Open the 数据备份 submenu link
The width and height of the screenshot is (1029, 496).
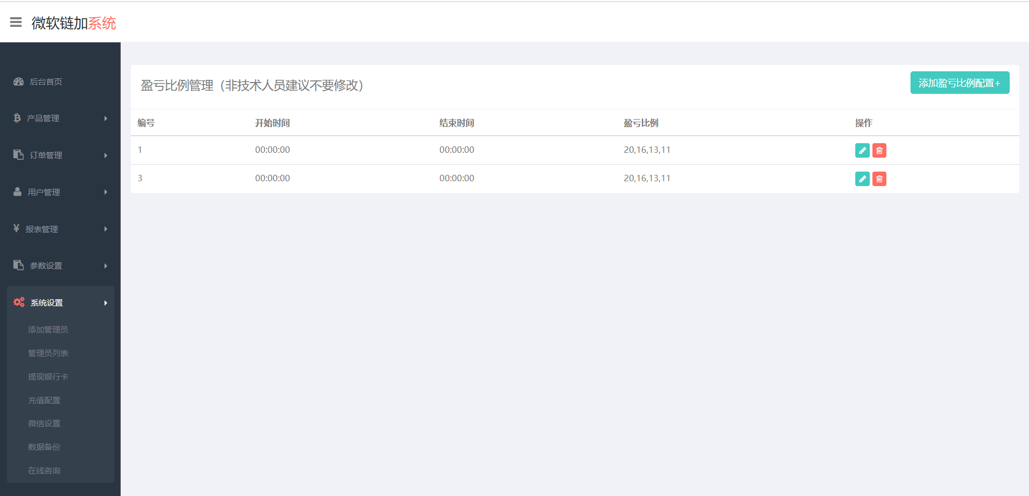pyautogui.click(x=44, y=447)
